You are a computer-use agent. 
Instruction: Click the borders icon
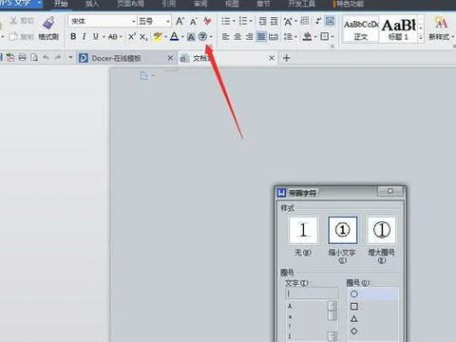tap(324, 37)
